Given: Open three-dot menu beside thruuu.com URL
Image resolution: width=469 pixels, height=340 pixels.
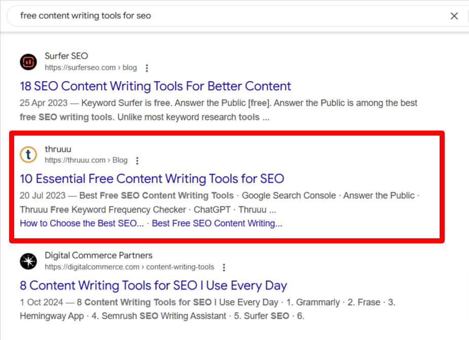Looking at the screenshot, I should coord(137,161).
